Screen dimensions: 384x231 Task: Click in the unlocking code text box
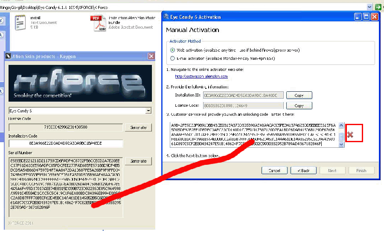(x=254, y=135)
